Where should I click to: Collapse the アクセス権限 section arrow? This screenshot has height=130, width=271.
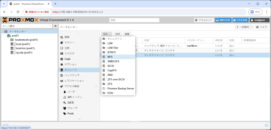pos(96,86)
